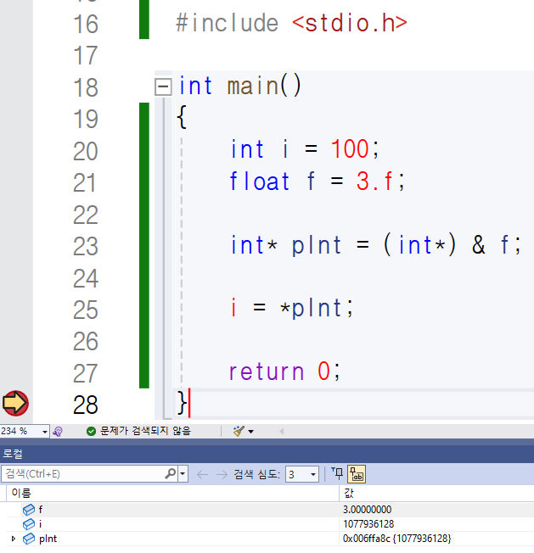
Task: Select the i variable row
Action: [x=270, y=524]
